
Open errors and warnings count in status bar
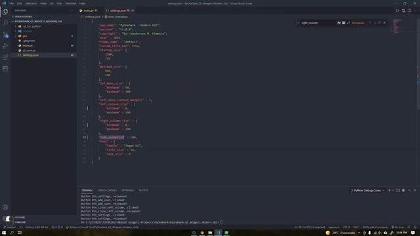point(57,227)
